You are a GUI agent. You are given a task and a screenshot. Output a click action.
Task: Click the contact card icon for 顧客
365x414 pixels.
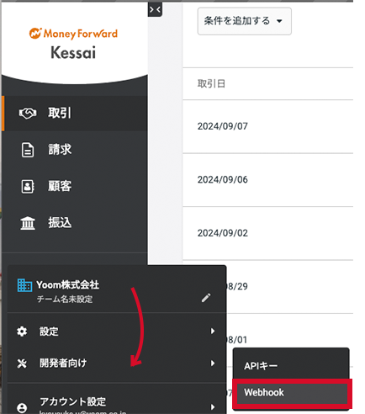click(28, 186)
